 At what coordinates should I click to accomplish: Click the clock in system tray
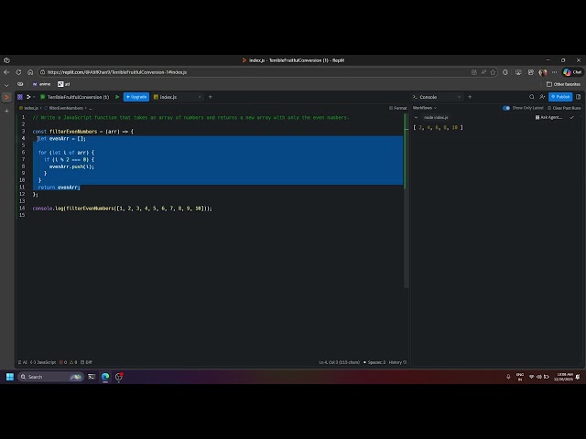pos(563,377)
